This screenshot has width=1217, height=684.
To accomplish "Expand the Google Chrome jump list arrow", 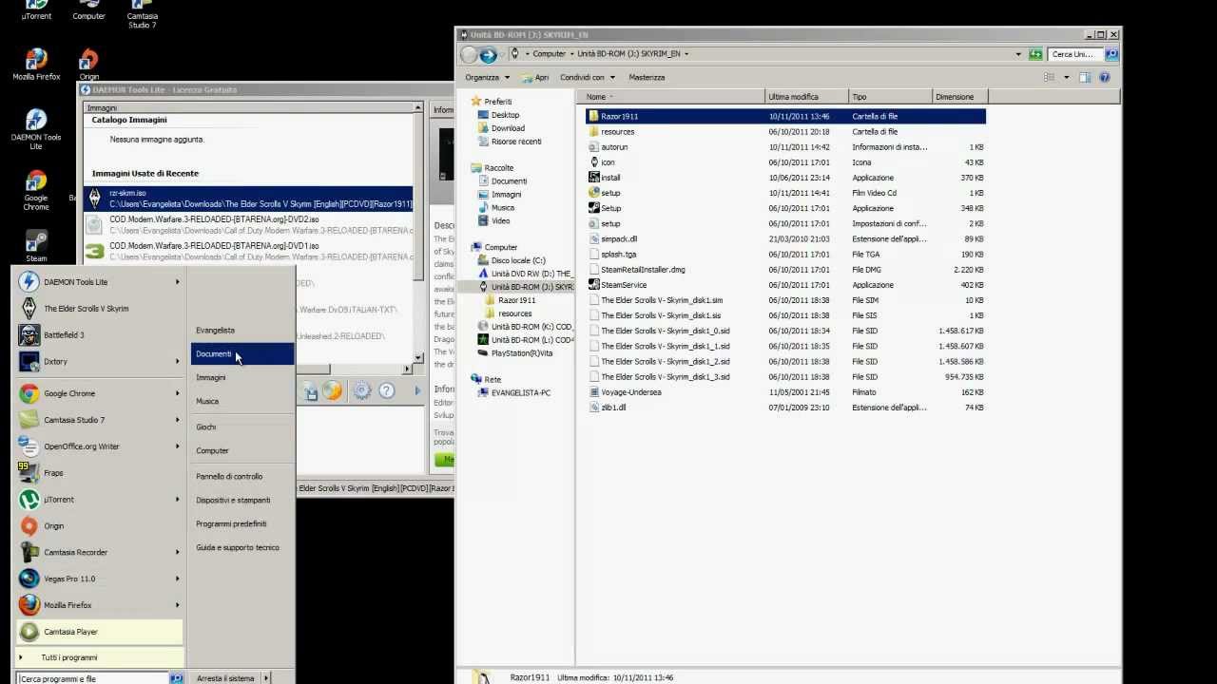I will pos(177,393).
